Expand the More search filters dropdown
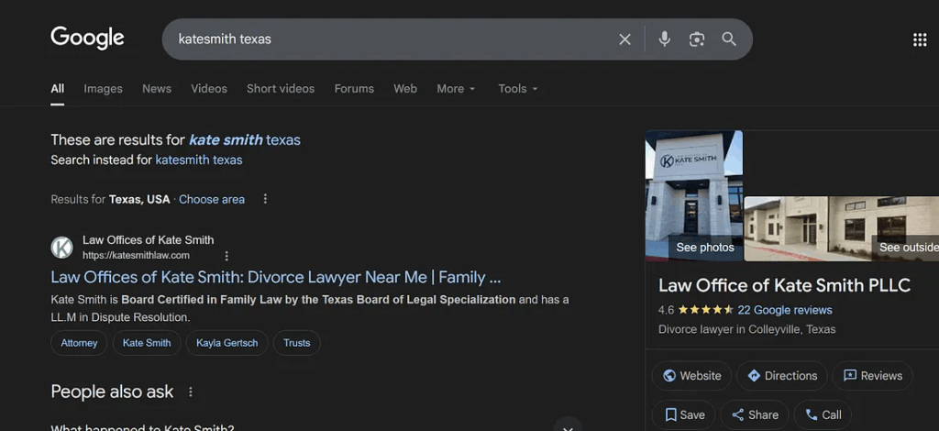Viewport: 939px width, 431px height. tap(456, 89)
